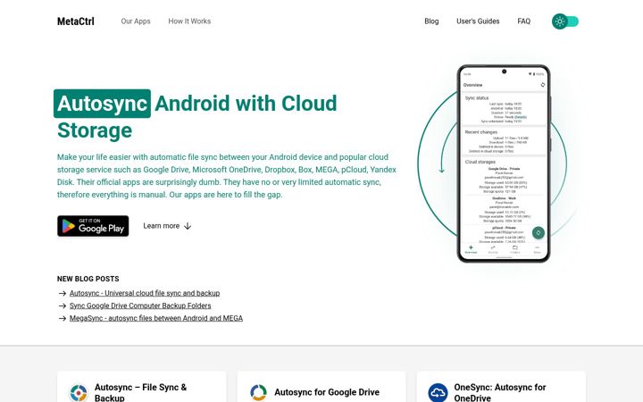643x402 pixels.
Task: Click the 'Sync status' heading in the phone screenshot
Action: [477, 98]
